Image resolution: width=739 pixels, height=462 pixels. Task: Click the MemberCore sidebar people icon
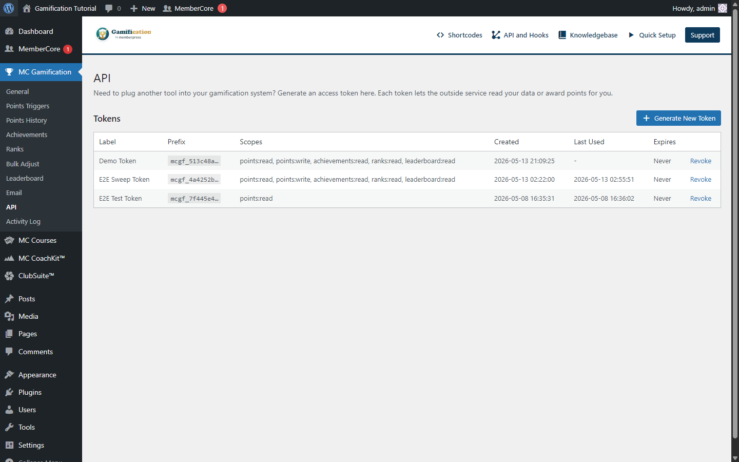tap(9, 49)
